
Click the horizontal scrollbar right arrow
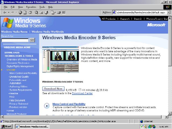[166, 117]
